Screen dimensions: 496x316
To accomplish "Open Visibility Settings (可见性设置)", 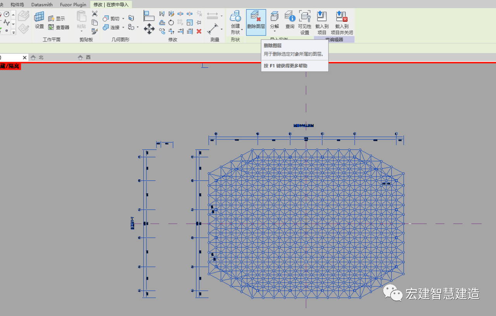I will tap(305, 22).
